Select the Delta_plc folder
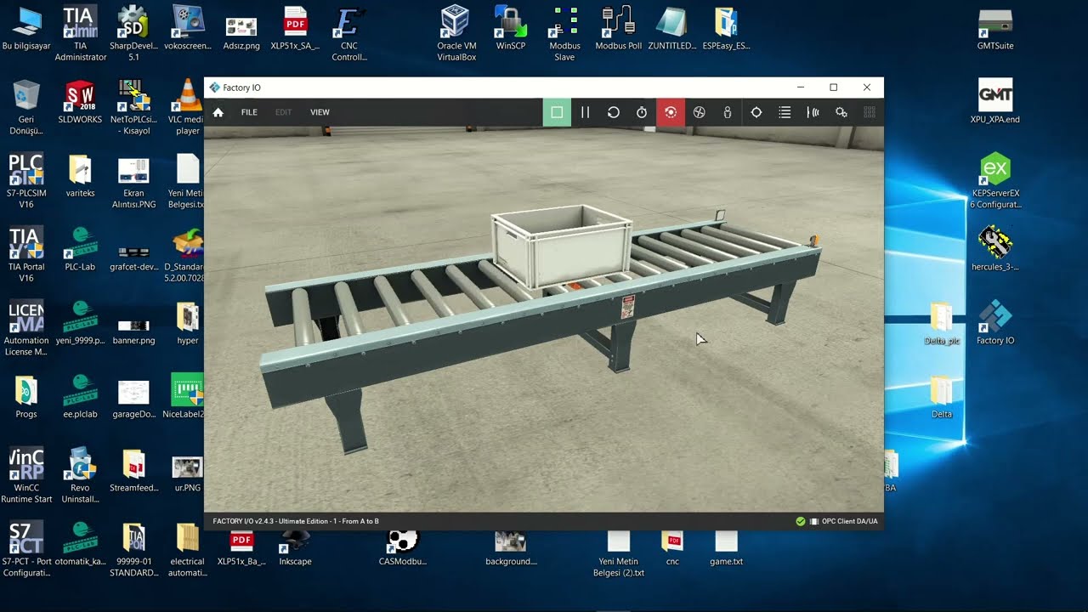Viewport: 1088px width, 612px height. [x=942, y=322]
